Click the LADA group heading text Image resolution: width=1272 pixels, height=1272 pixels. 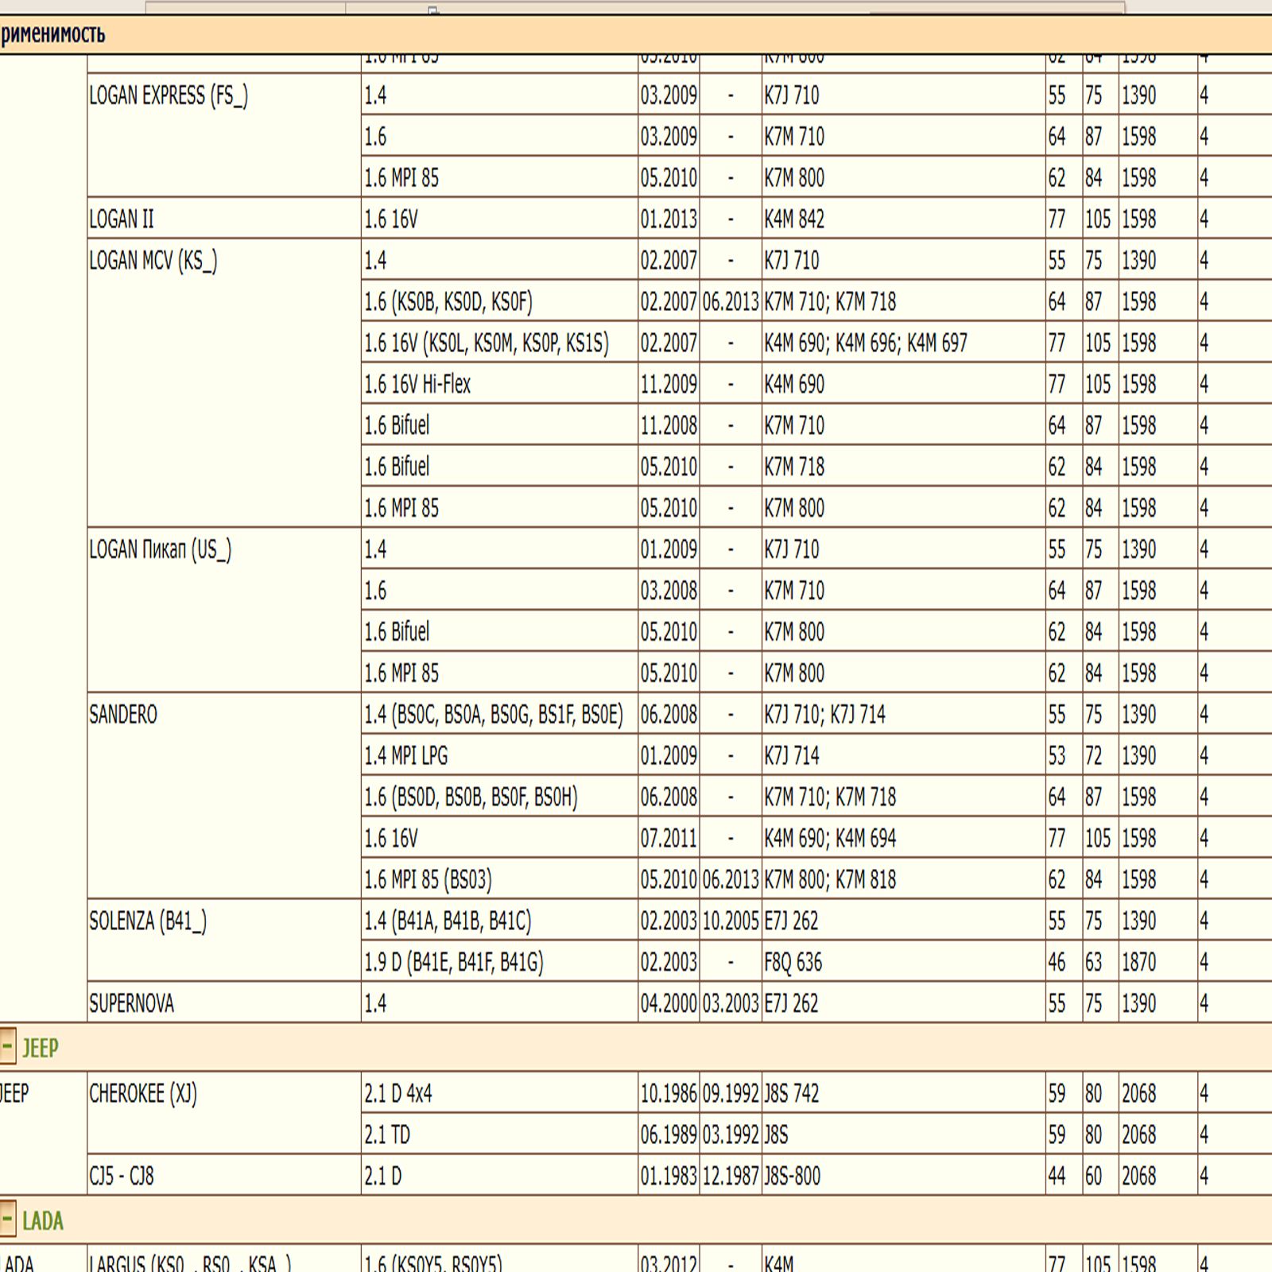click(x=42, y=1220)
